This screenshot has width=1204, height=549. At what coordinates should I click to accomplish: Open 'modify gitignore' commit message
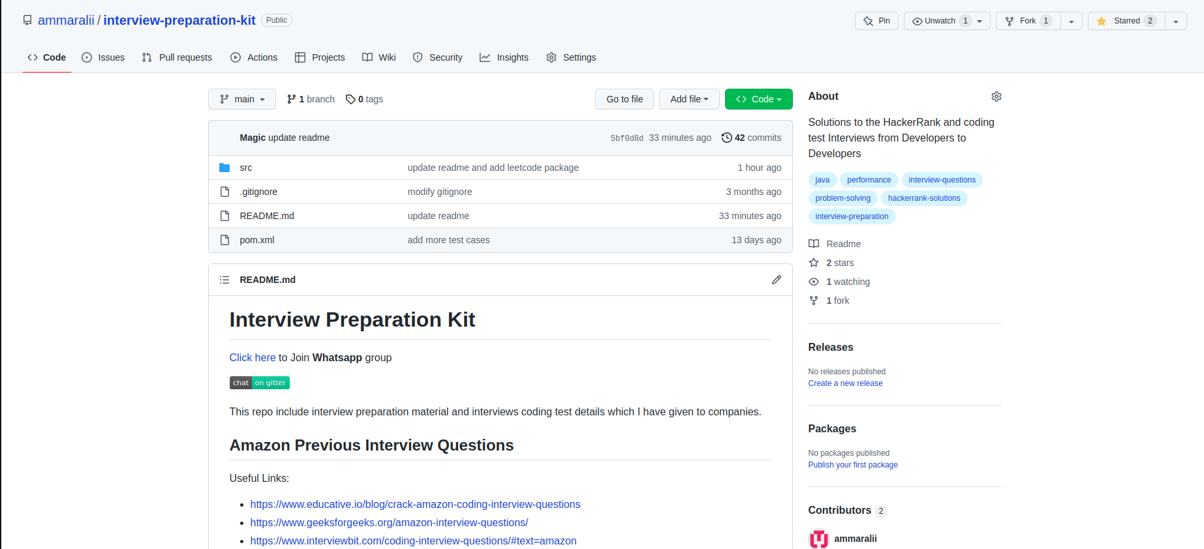439,192
